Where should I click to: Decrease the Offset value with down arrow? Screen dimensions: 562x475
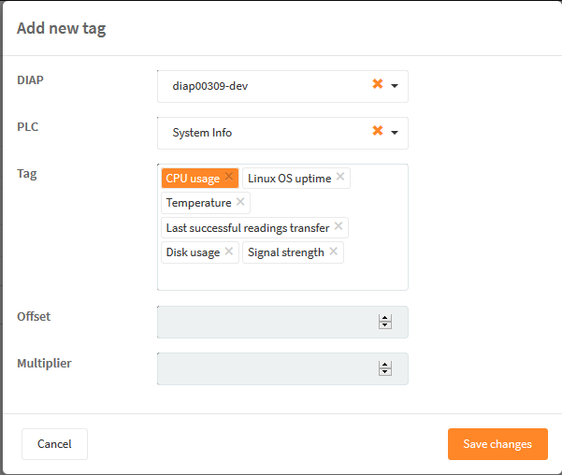(385, 325)
